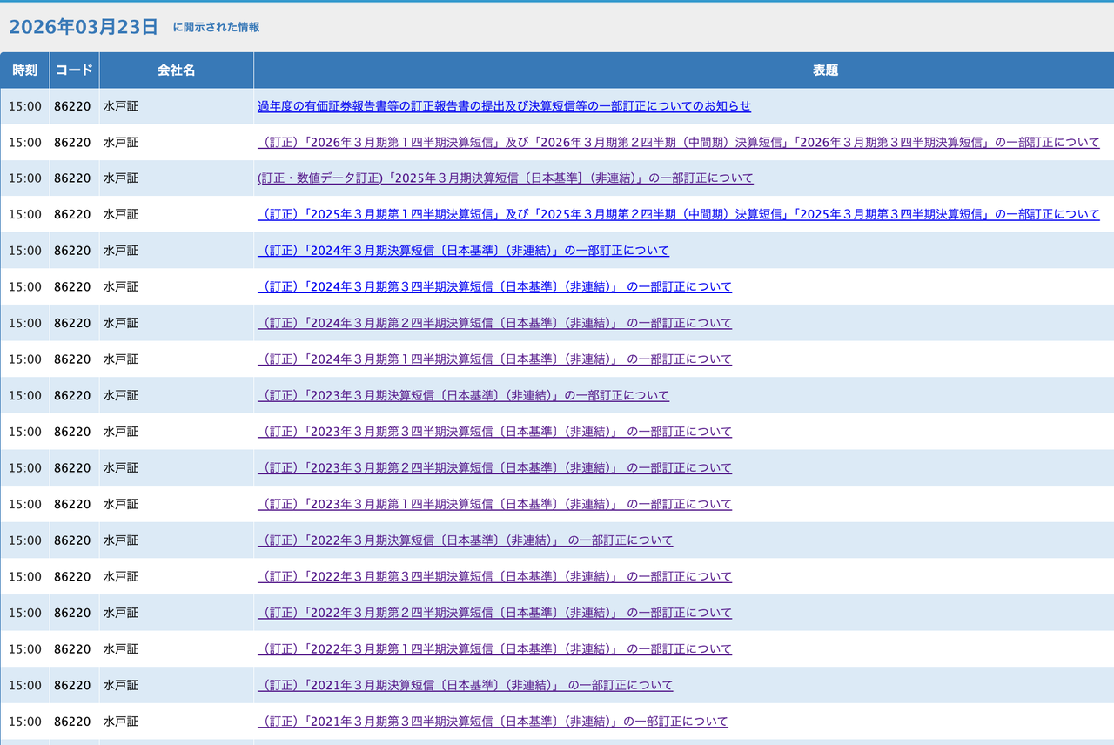Open the 2023年3月期決算短信 full-year correction link
The width and height of the screenshot is (1114, 745).
463,396
